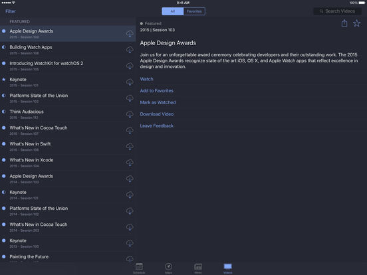The image size is (367, 275).
Task: Tap Add to Favorites
Action: [x=157, y=91]
